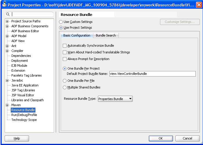This screenshot has width=203, height=145.
Task: Switch to the Bundle Search tab
Action: pyautogui.click(x=106, y=35)
